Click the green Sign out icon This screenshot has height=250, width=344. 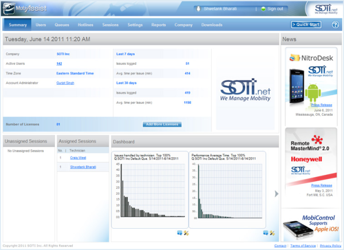263,9
